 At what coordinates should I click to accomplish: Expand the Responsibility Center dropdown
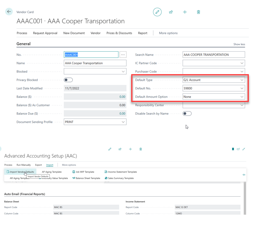pos(242,105)
